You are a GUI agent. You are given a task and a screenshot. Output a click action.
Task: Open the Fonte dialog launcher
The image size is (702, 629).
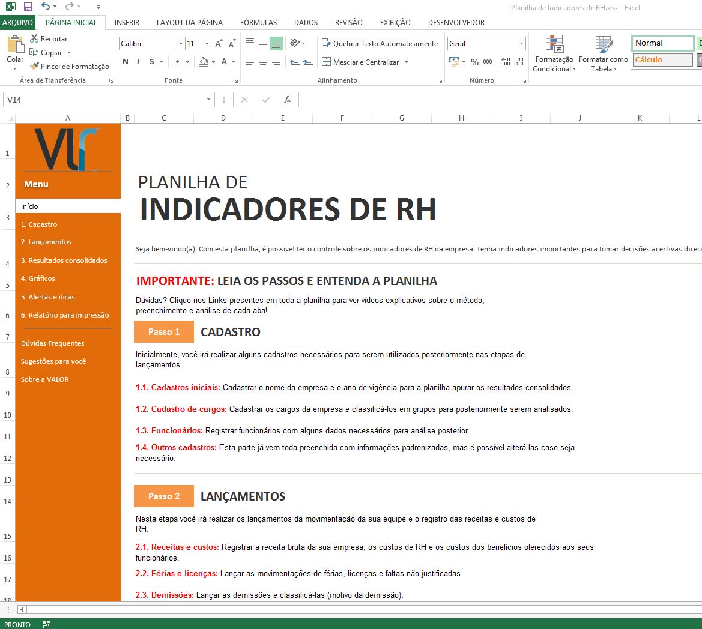tap(235, 80)
